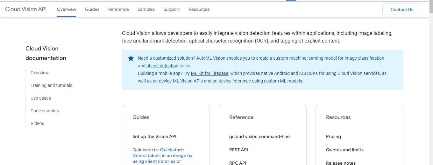Viewport: 433px width, 165px height.
Task: Open Videos in the sidebar
Action: coord(37,123)
